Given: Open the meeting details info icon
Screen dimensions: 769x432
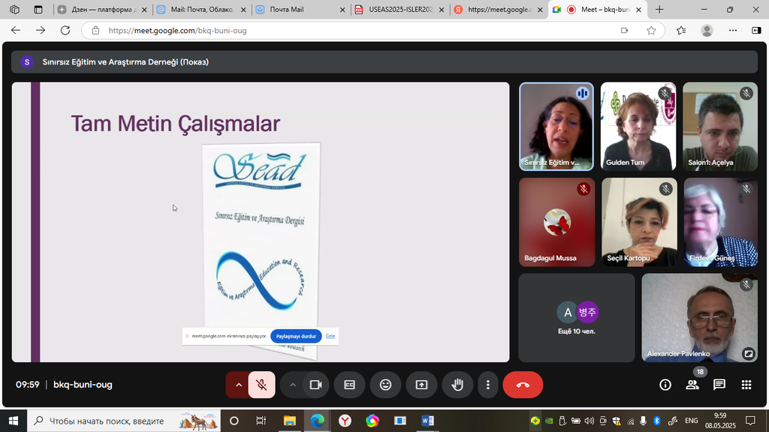Looking at the screenshot, I should pyautogui.click(x=665, y=385).
